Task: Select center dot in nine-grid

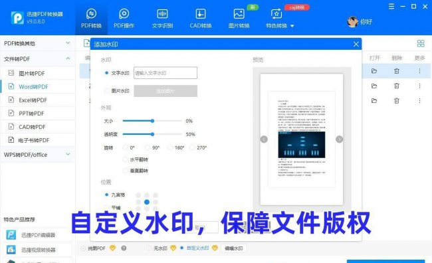Action: pyautogui.click(x=147, y=202)
